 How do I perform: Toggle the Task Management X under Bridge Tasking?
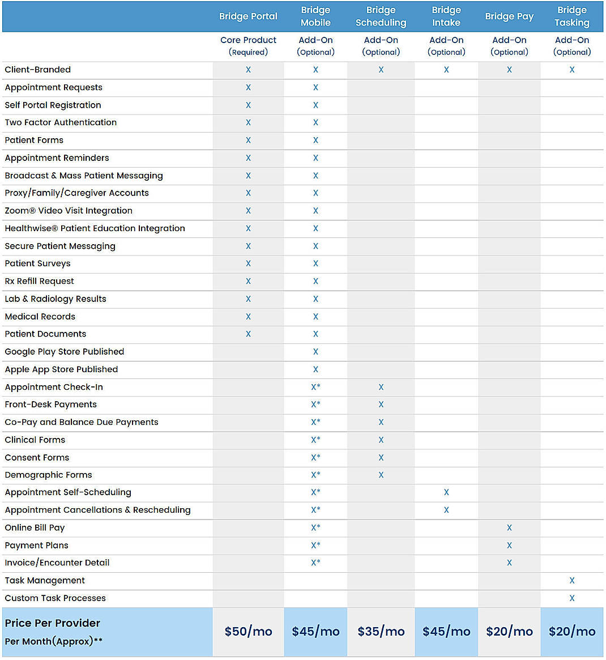tap(572, 580)
